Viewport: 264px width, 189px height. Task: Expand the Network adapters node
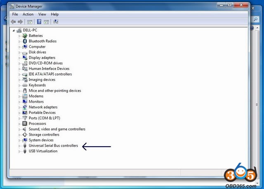click(19, 108)
